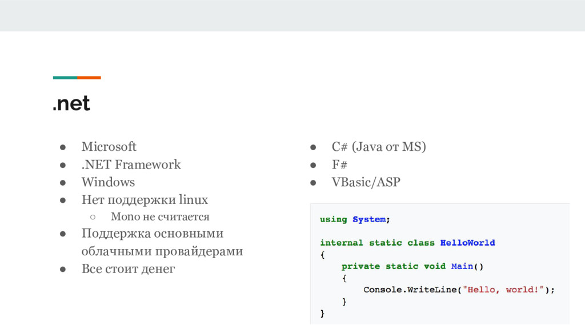
Task: Select "Все стоит денег" bullet
Action: (x=129, y=268)
